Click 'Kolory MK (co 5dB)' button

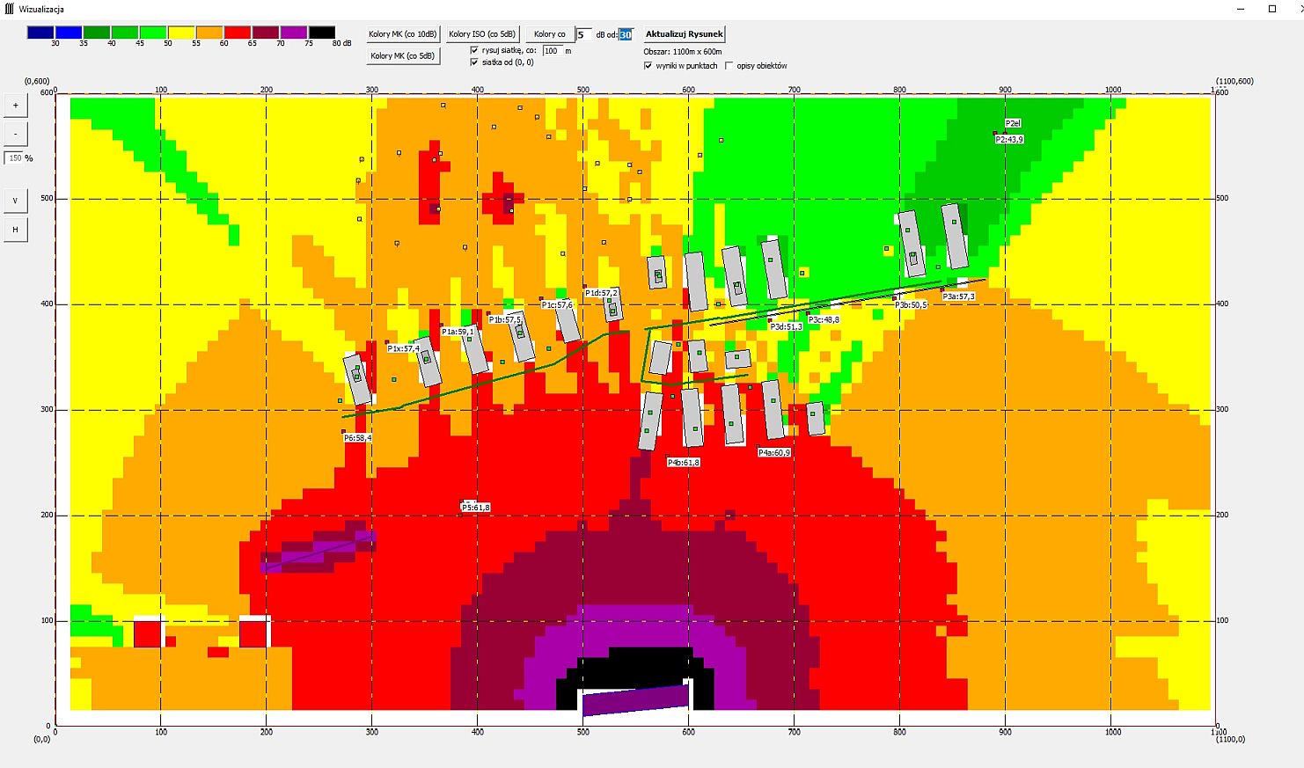pos(402,55)
